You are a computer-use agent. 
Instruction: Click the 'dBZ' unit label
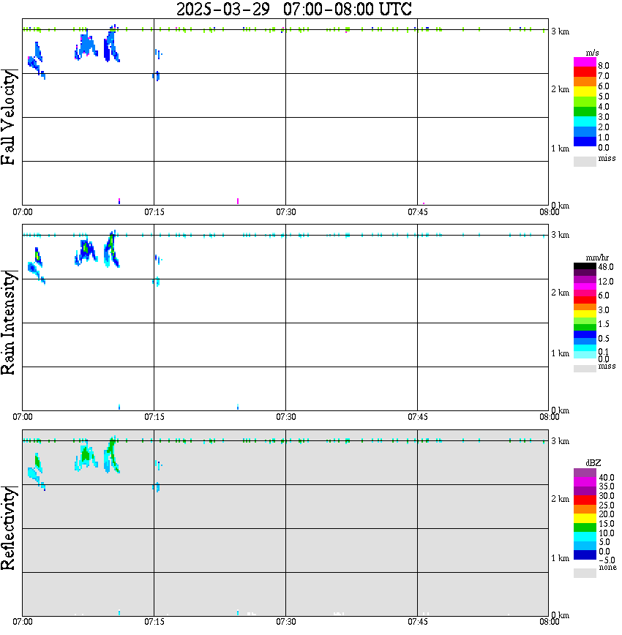(593, 462)
